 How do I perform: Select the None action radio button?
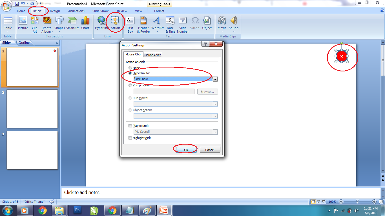130,67
